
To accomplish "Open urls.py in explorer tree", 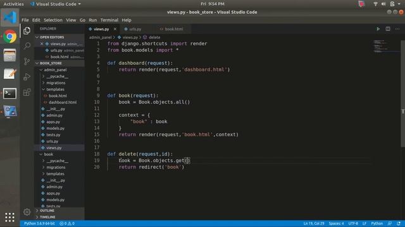I will coord(52,141).
